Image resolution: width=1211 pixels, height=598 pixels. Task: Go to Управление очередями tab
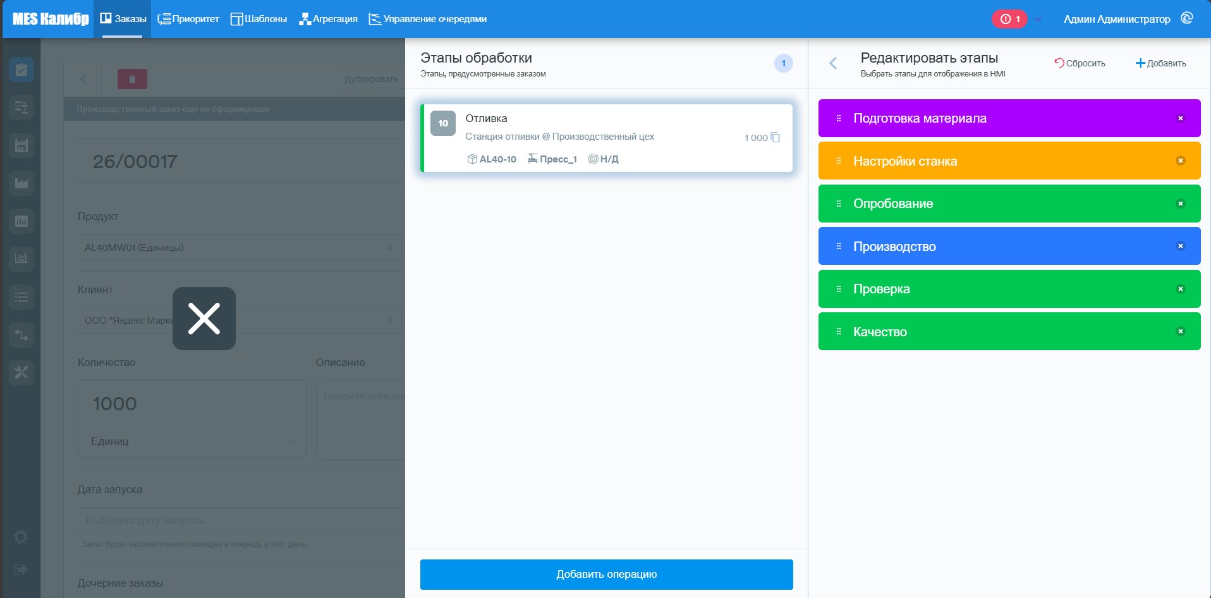point(428,19)
